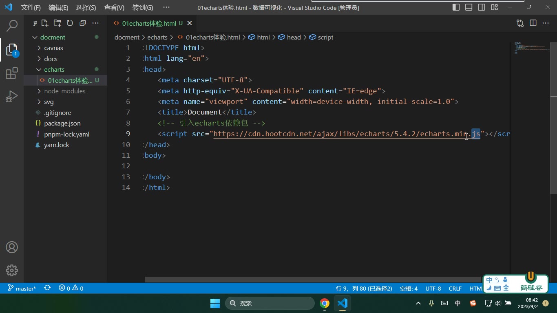Click the New Folder icon in explorer

point(57,23)
